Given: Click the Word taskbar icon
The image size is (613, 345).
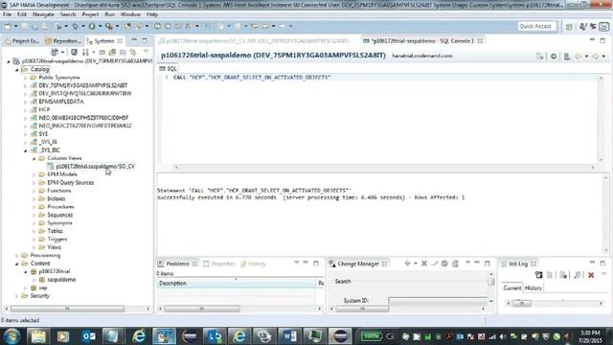Looking at the screenshot, I should click(289, 336).
